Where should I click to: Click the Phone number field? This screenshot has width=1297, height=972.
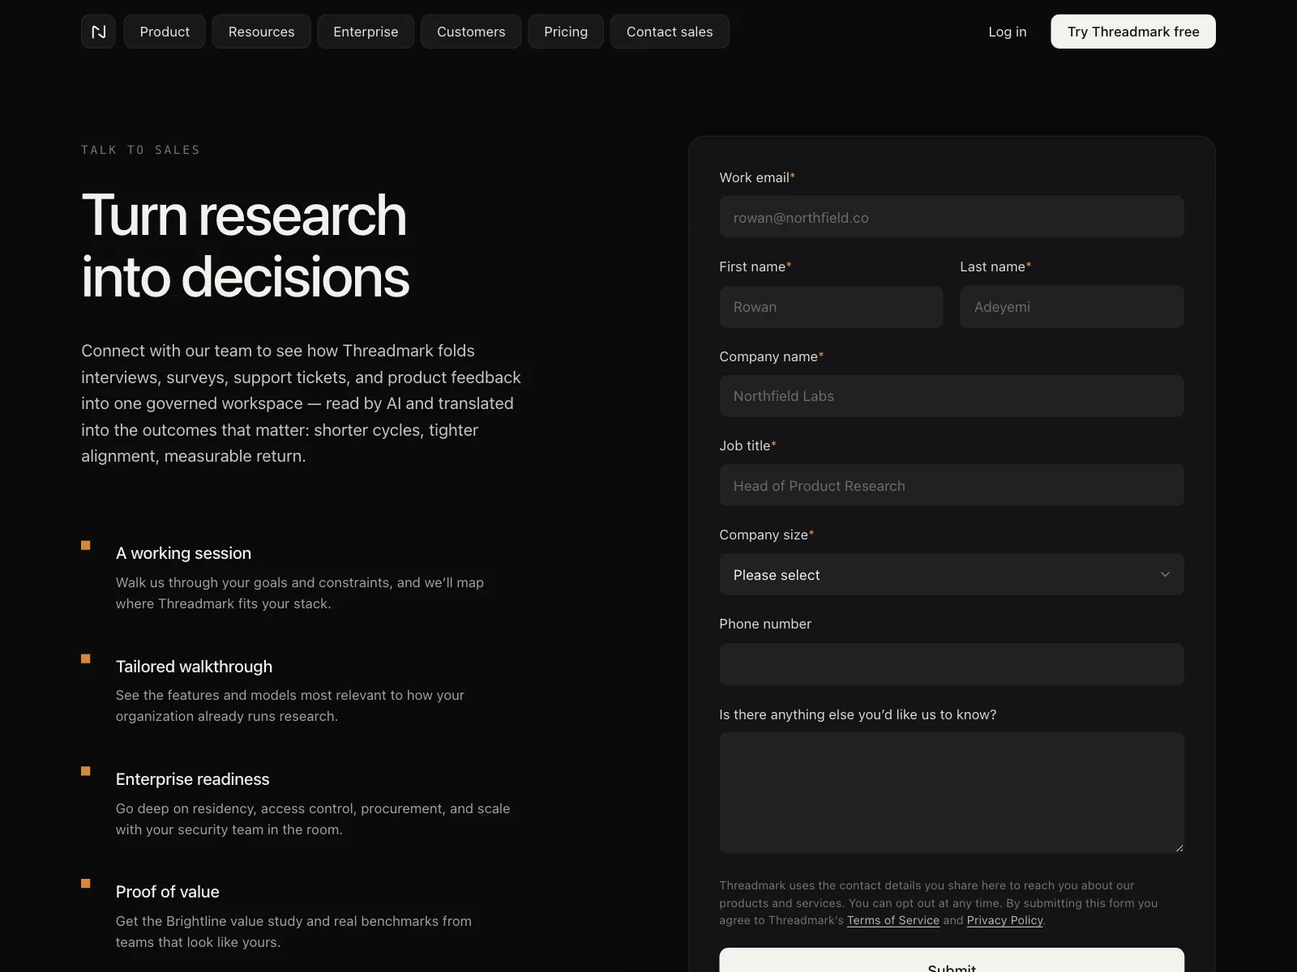(x=952, y=664)
